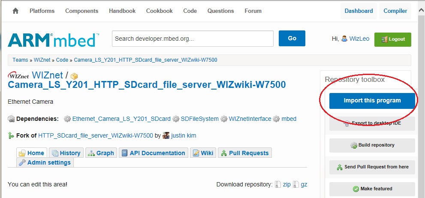Screen dimensions: 425x198
Task: Open the Pull Requests tab
Action: [x=245, y=153]
